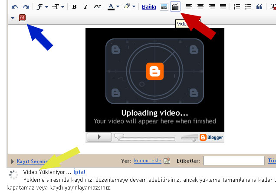Focus the Etiketler input field
This screenshot has height=193, width=276.
coord(234,161)
